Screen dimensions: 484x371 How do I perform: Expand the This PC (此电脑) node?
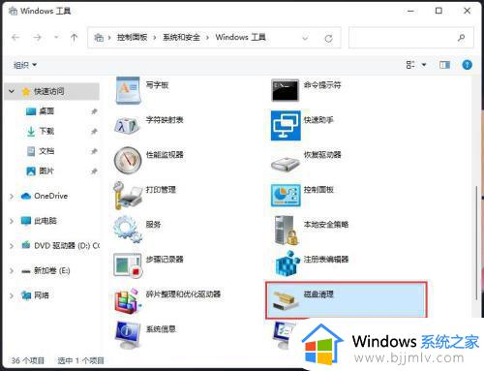pyautogui.click(x=12, y=221)
